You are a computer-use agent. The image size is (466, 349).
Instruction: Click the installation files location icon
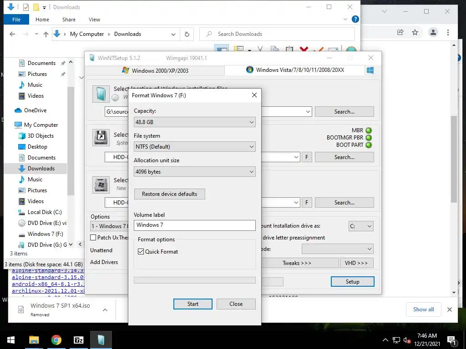pos(101,94)
